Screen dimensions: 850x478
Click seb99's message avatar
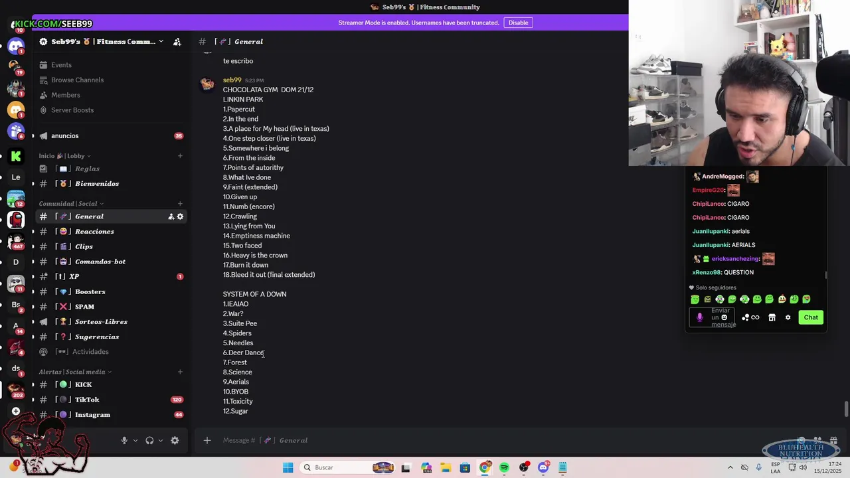(208, 84)
